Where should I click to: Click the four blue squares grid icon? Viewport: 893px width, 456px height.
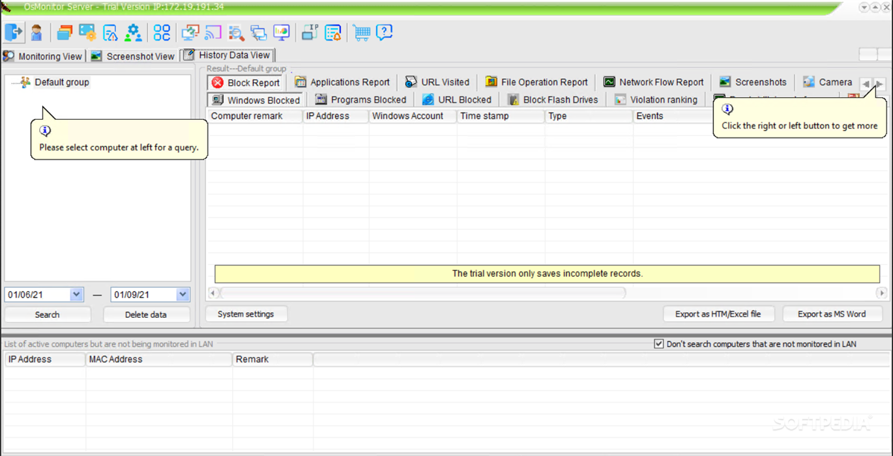point(162,32)
